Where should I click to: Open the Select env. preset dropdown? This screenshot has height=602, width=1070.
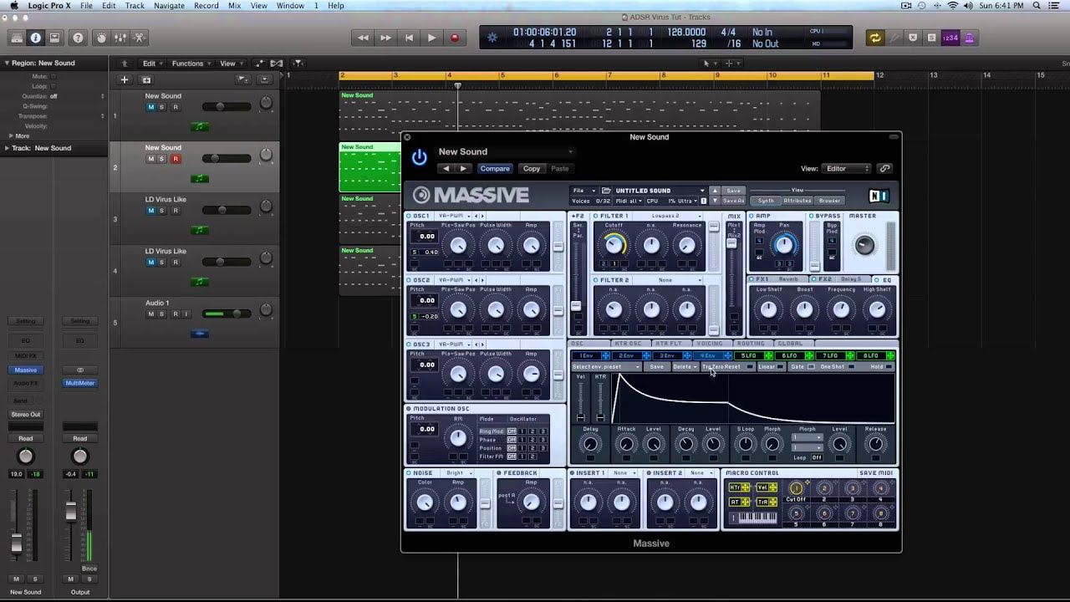pos(607,367)
